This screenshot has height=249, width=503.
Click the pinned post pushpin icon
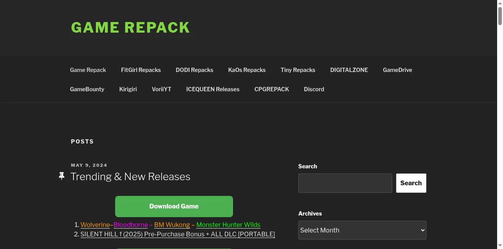(62, 176)
